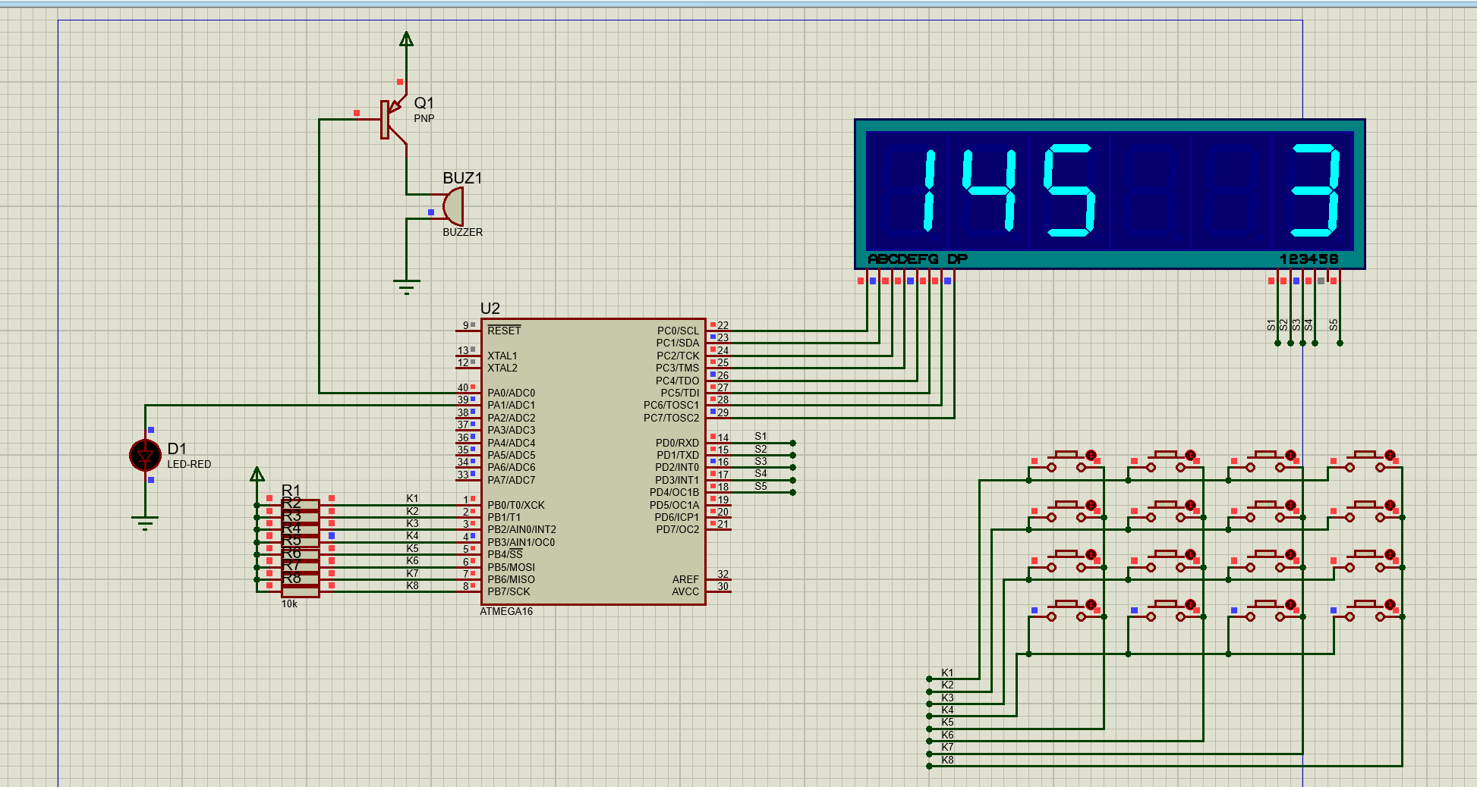Click the LED-RED value label
This screenshot has width=1477, height=787.
pyautogui.click(x=189, y=464)
